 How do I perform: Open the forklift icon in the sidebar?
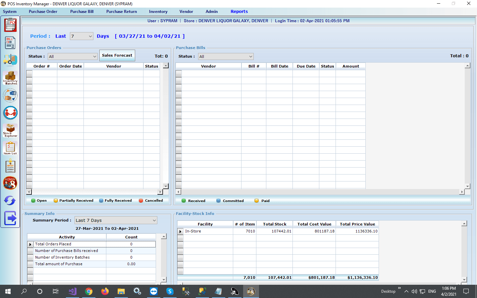(10, 60)
